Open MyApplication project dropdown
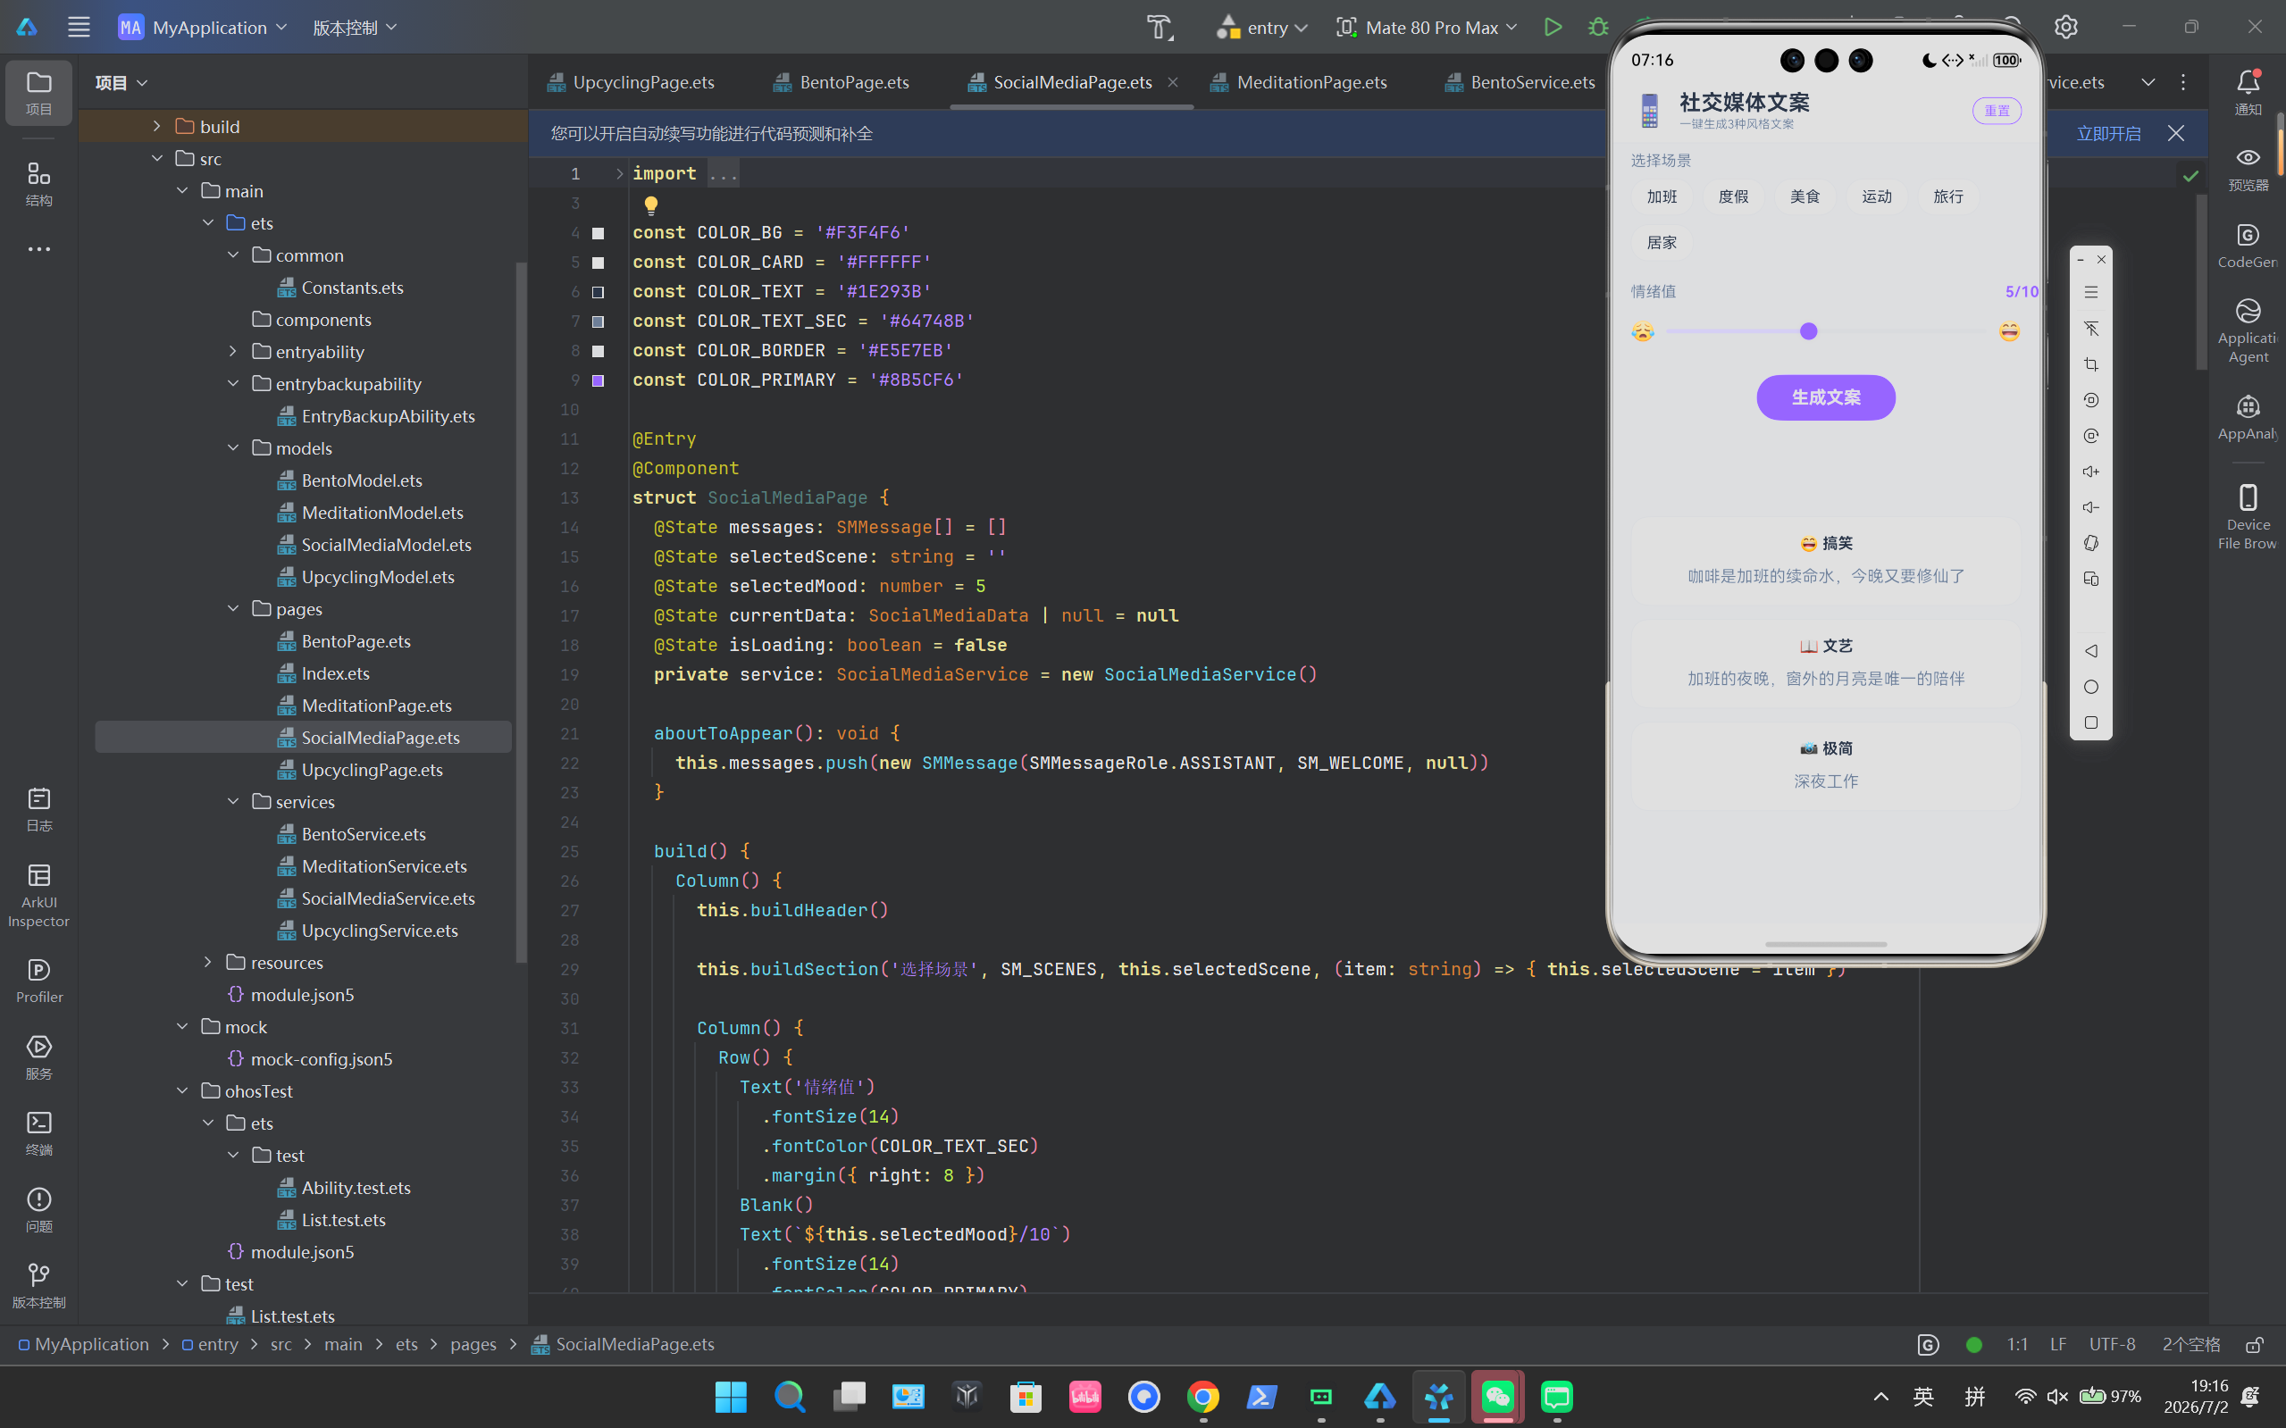This screenshot has height=1428, width=2286. (203, 28)
